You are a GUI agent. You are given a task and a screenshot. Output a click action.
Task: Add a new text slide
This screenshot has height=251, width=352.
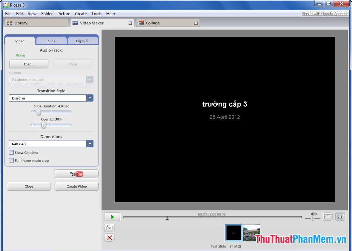point(109,228)
